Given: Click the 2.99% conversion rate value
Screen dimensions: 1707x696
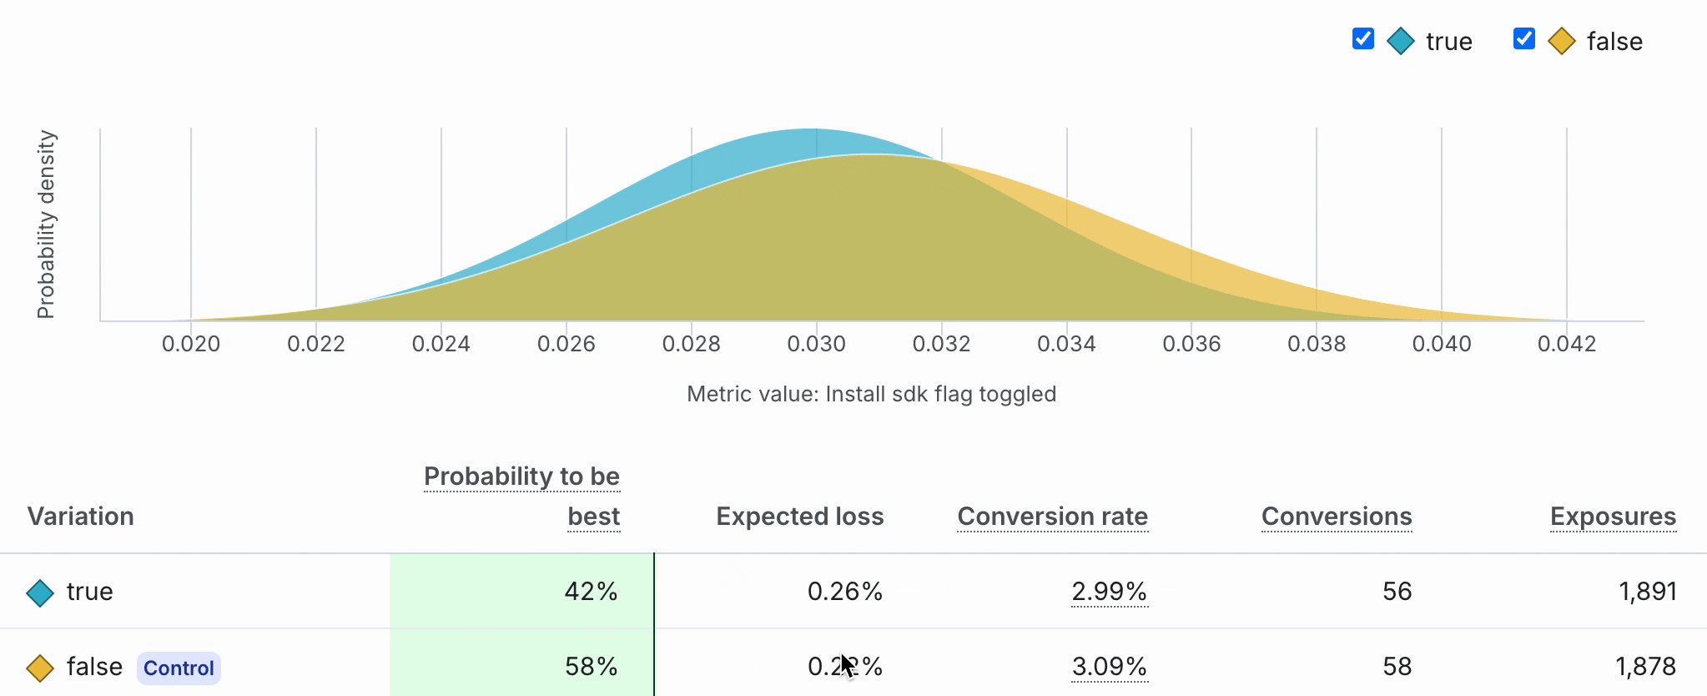Looking at the screenshot, I should (1109, 592).
